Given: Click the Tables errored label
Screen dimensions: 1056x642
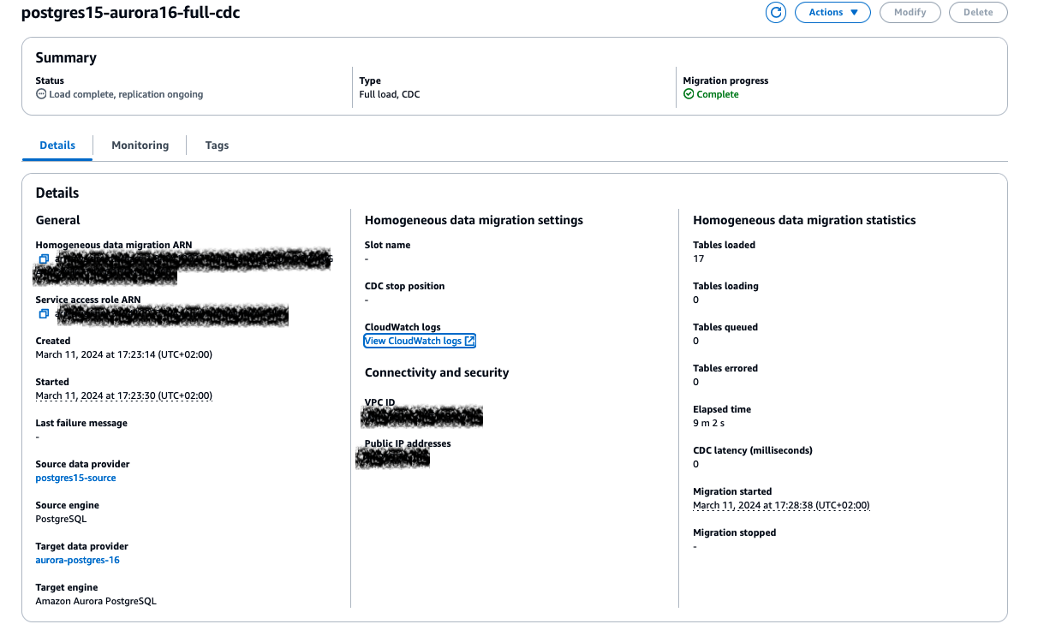Looking at the screenshot, I should point(725,368).
